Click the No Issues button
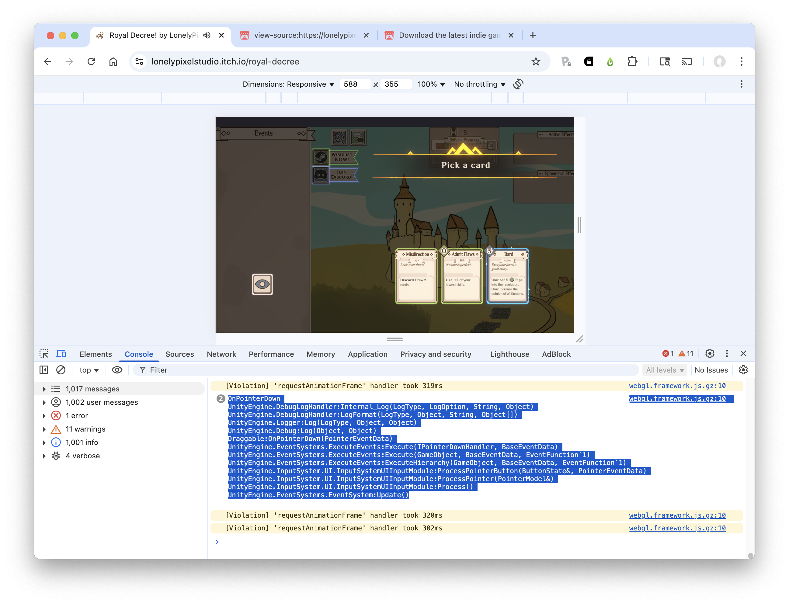This screenshot has width=789, height=604. (x=711, y=370)
